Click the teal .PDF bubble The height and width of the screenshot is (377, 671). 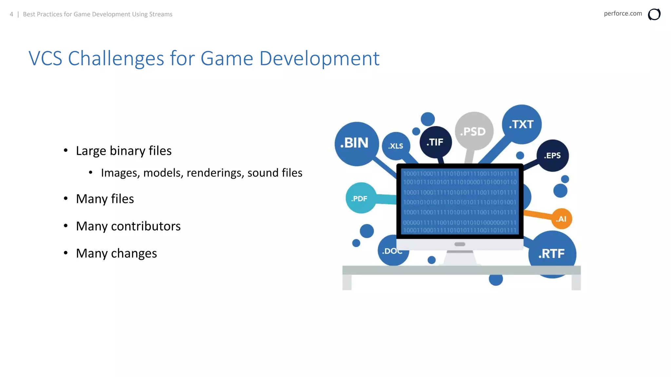[x=360, y=198]
